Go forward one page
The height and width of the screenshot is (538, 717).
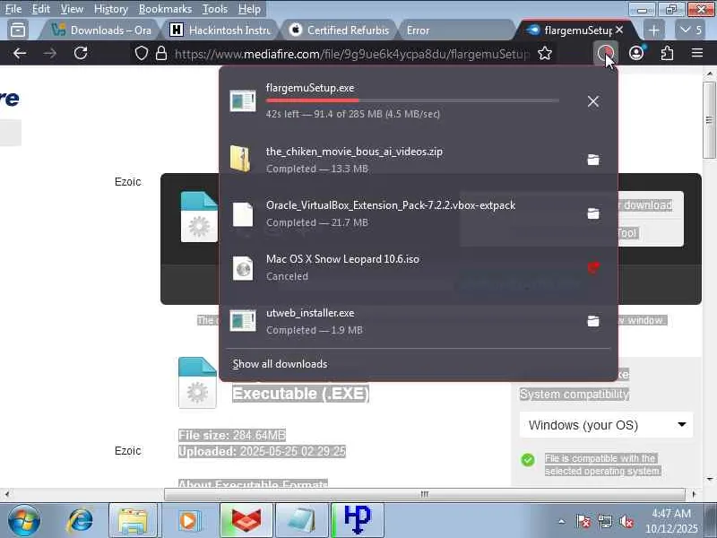[x=50, y=54]
